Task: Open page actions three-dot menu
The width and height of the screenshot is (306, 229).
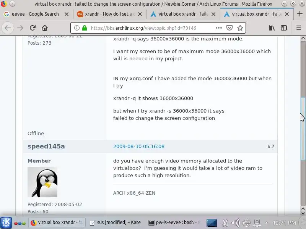Action: [219, 28]
